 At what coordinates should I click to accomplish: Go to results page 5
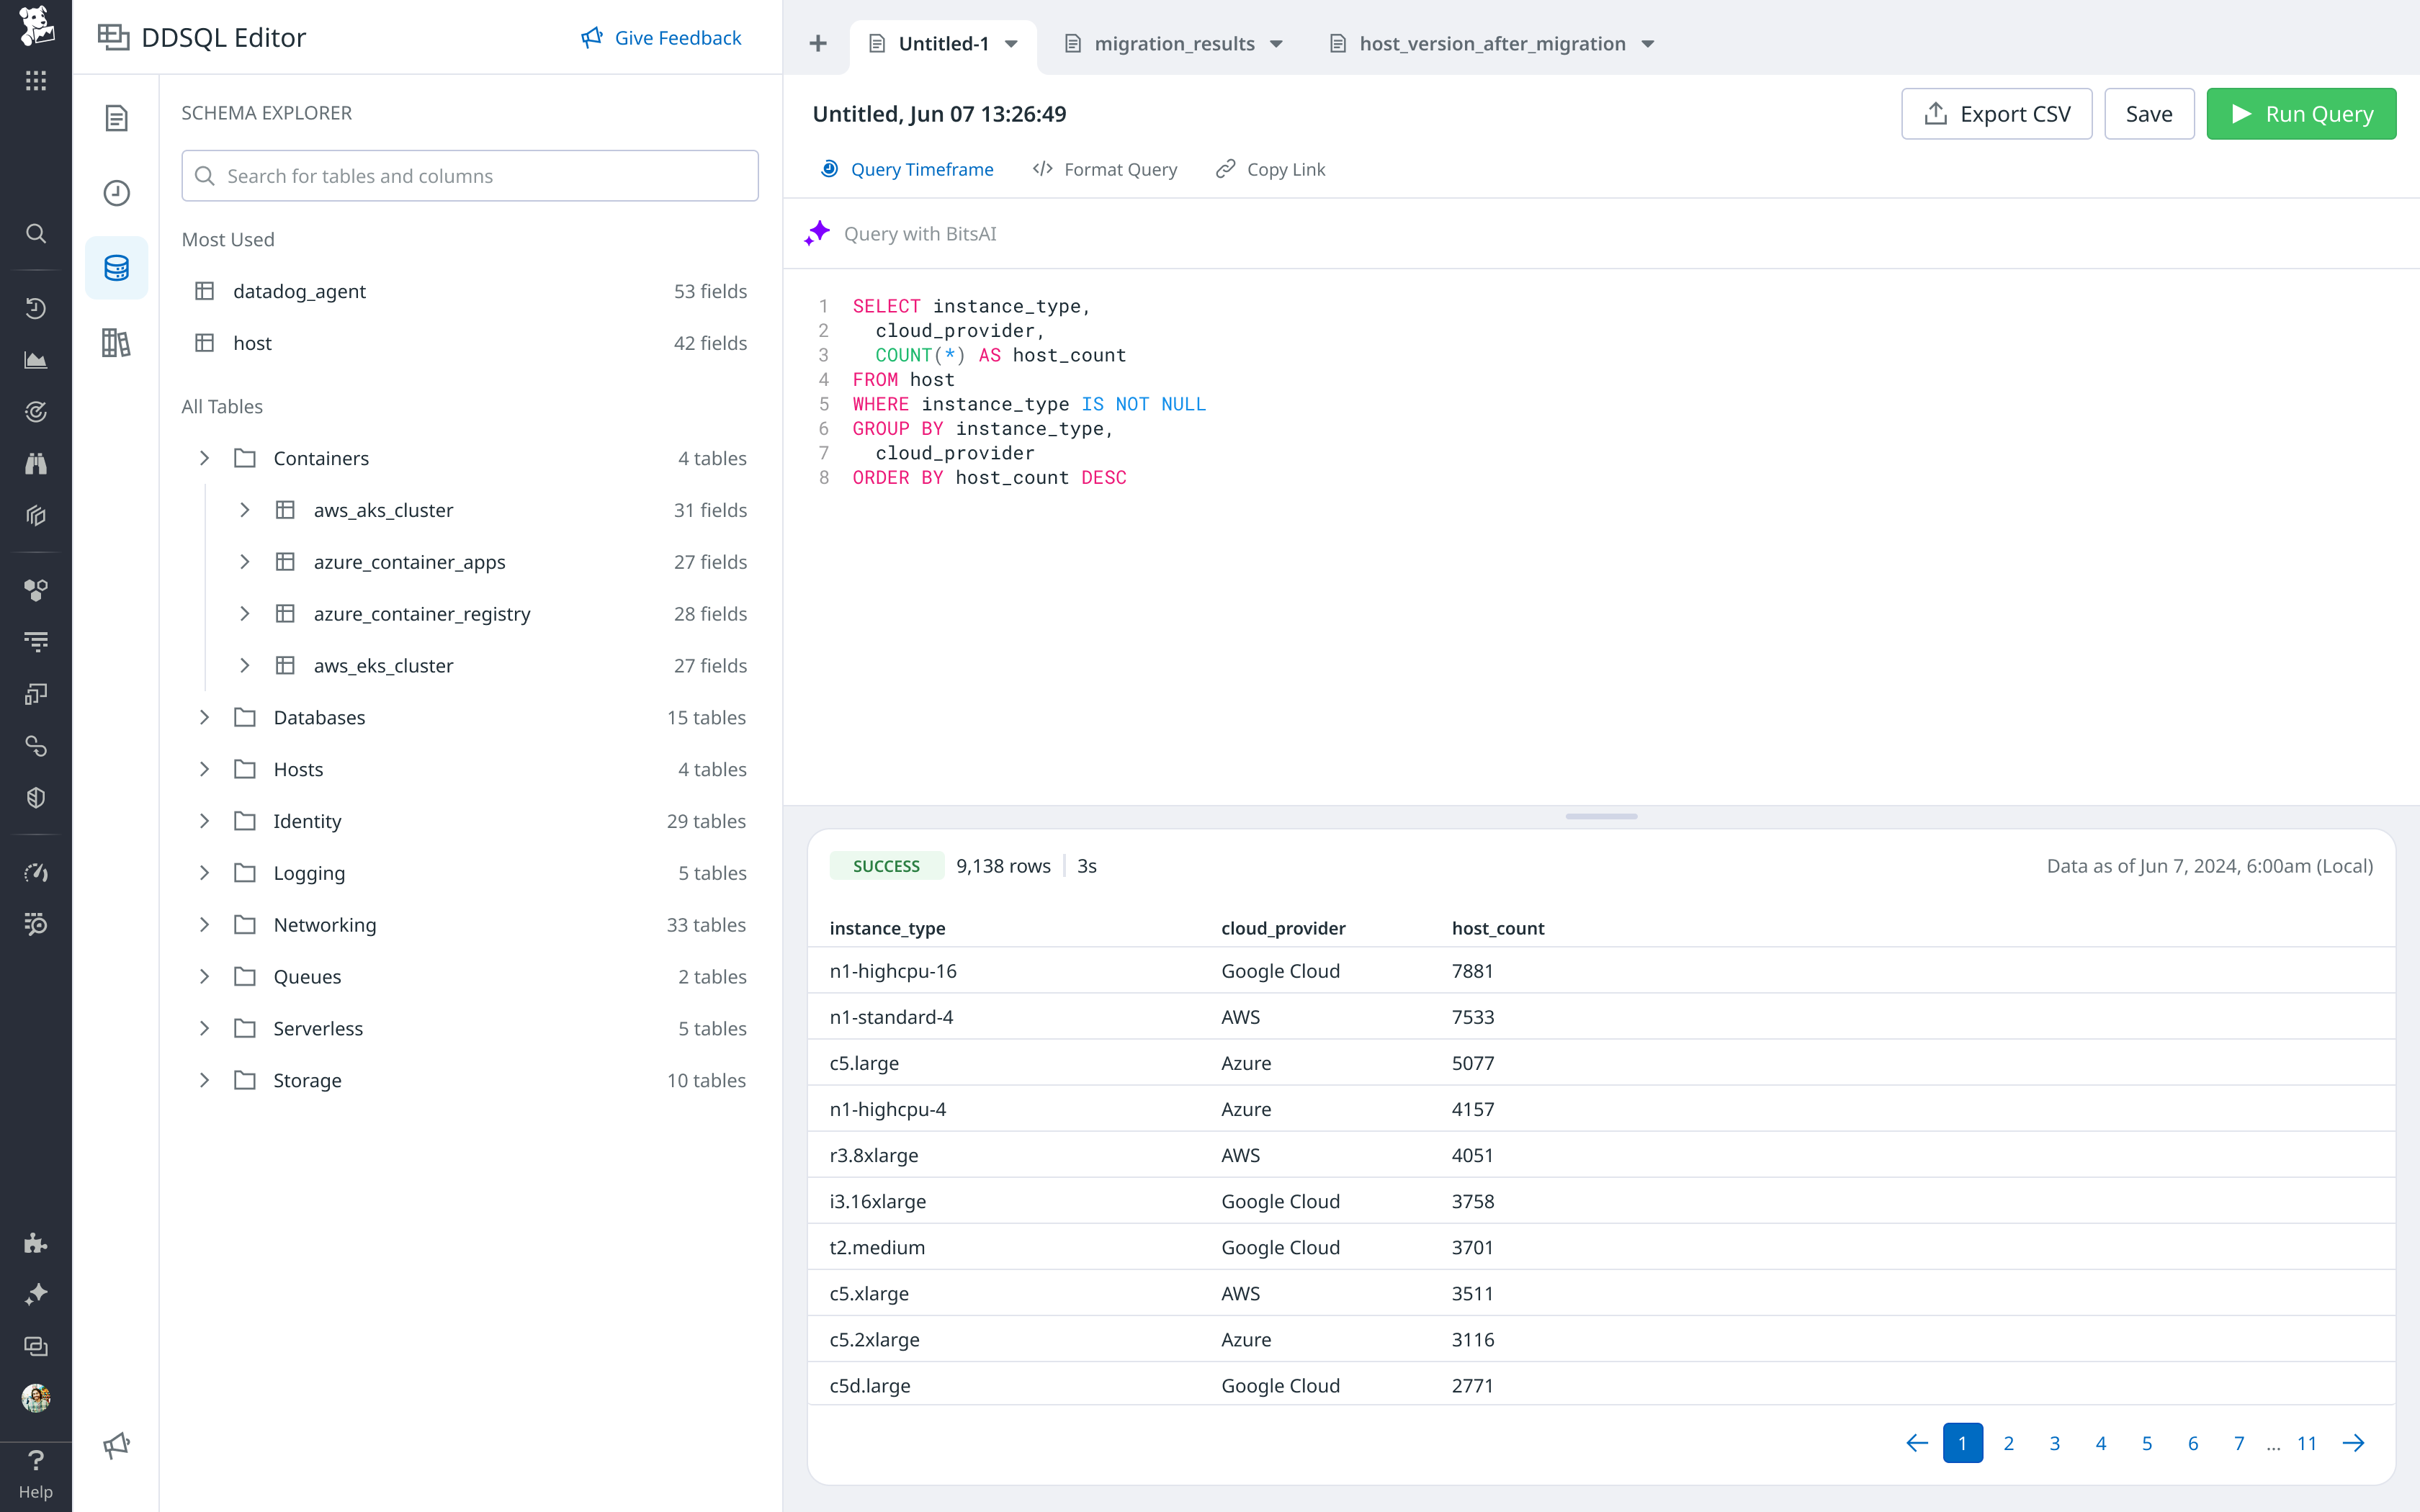(x=2147, y=1442)
